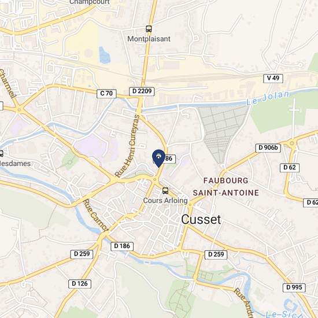Click the V 49 road shield
The image size is (318, 318).
tap(273, 78)
